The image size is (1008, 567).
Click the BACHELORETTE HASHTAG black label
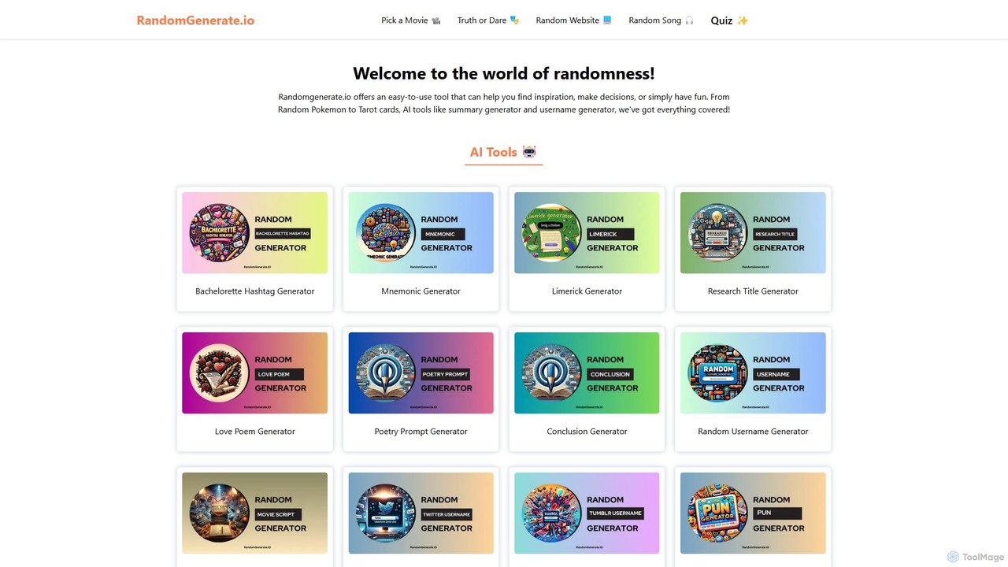click(x=283, y=234)
